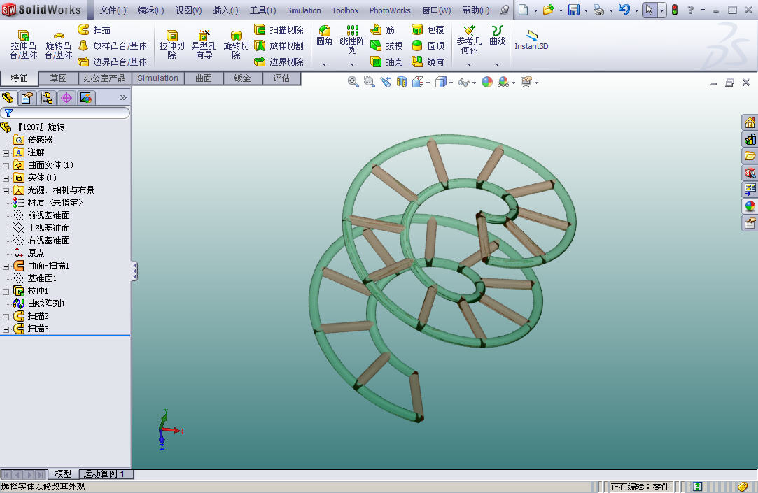Expand the 扫描3 feature node
Image resolution: width=758 pixels, height=493 pixels.
coord(6,329)
